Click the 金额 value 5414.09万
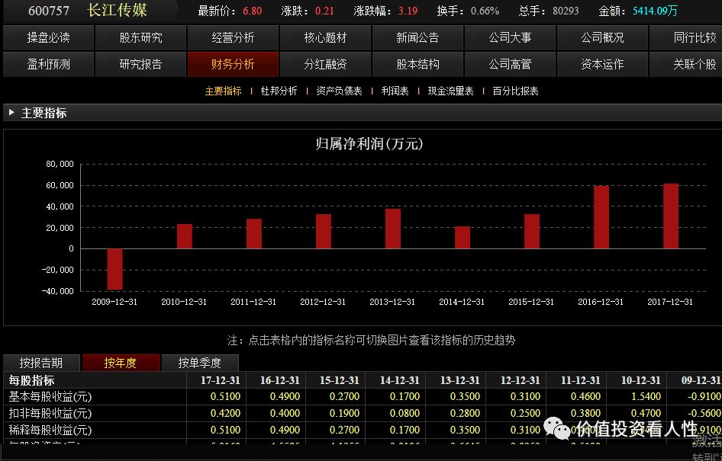Viewport: 722px width, 461px height. click(655, 11)
